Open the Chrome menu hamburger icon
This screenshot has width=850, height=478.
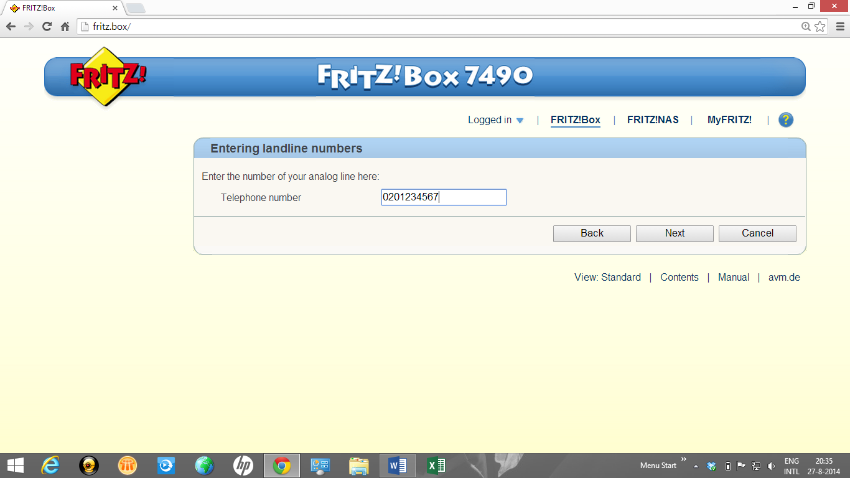click(839, 27)
